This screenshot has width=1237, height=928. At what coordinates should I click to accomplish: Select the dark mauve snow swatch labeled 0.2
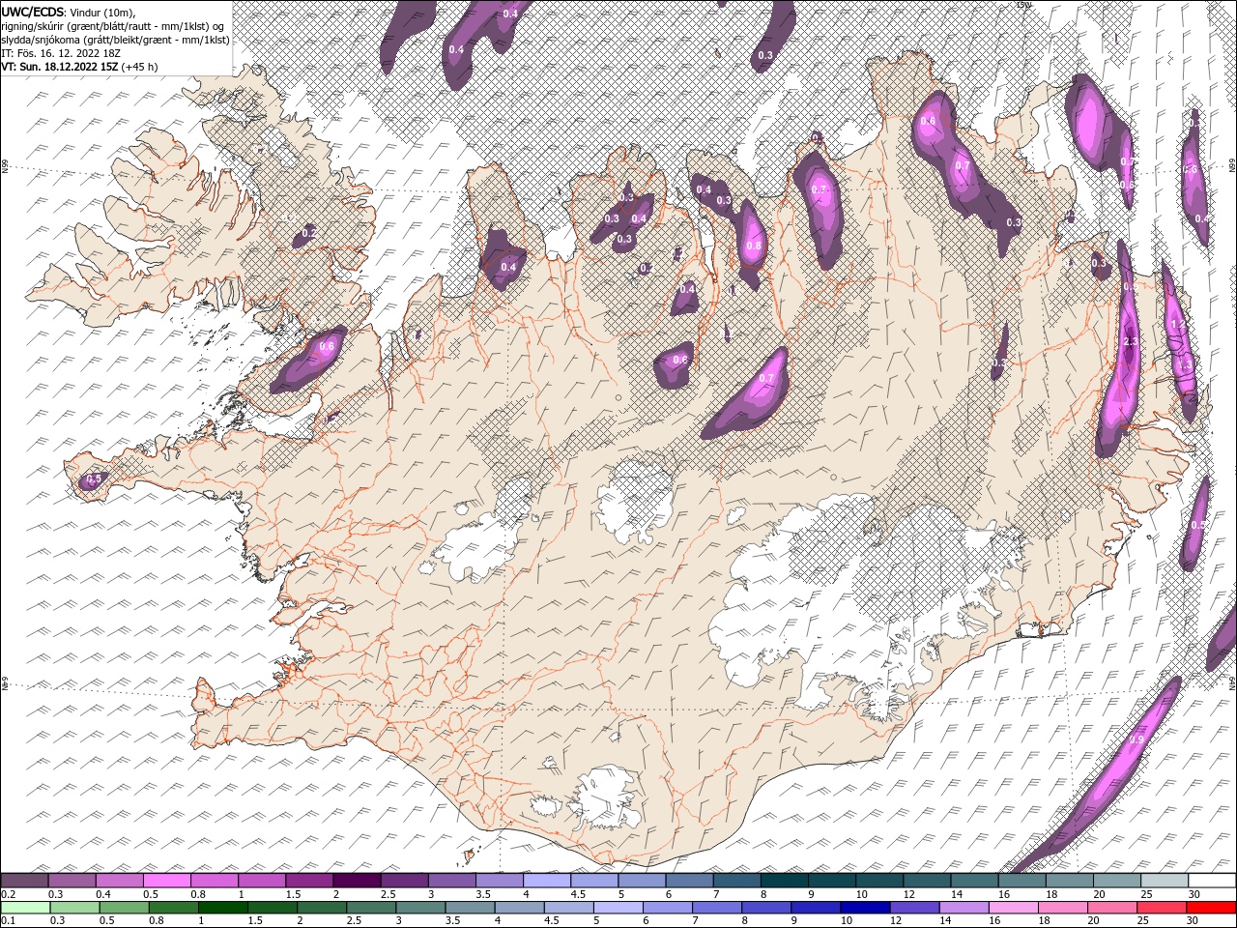(x=24, y=880)
